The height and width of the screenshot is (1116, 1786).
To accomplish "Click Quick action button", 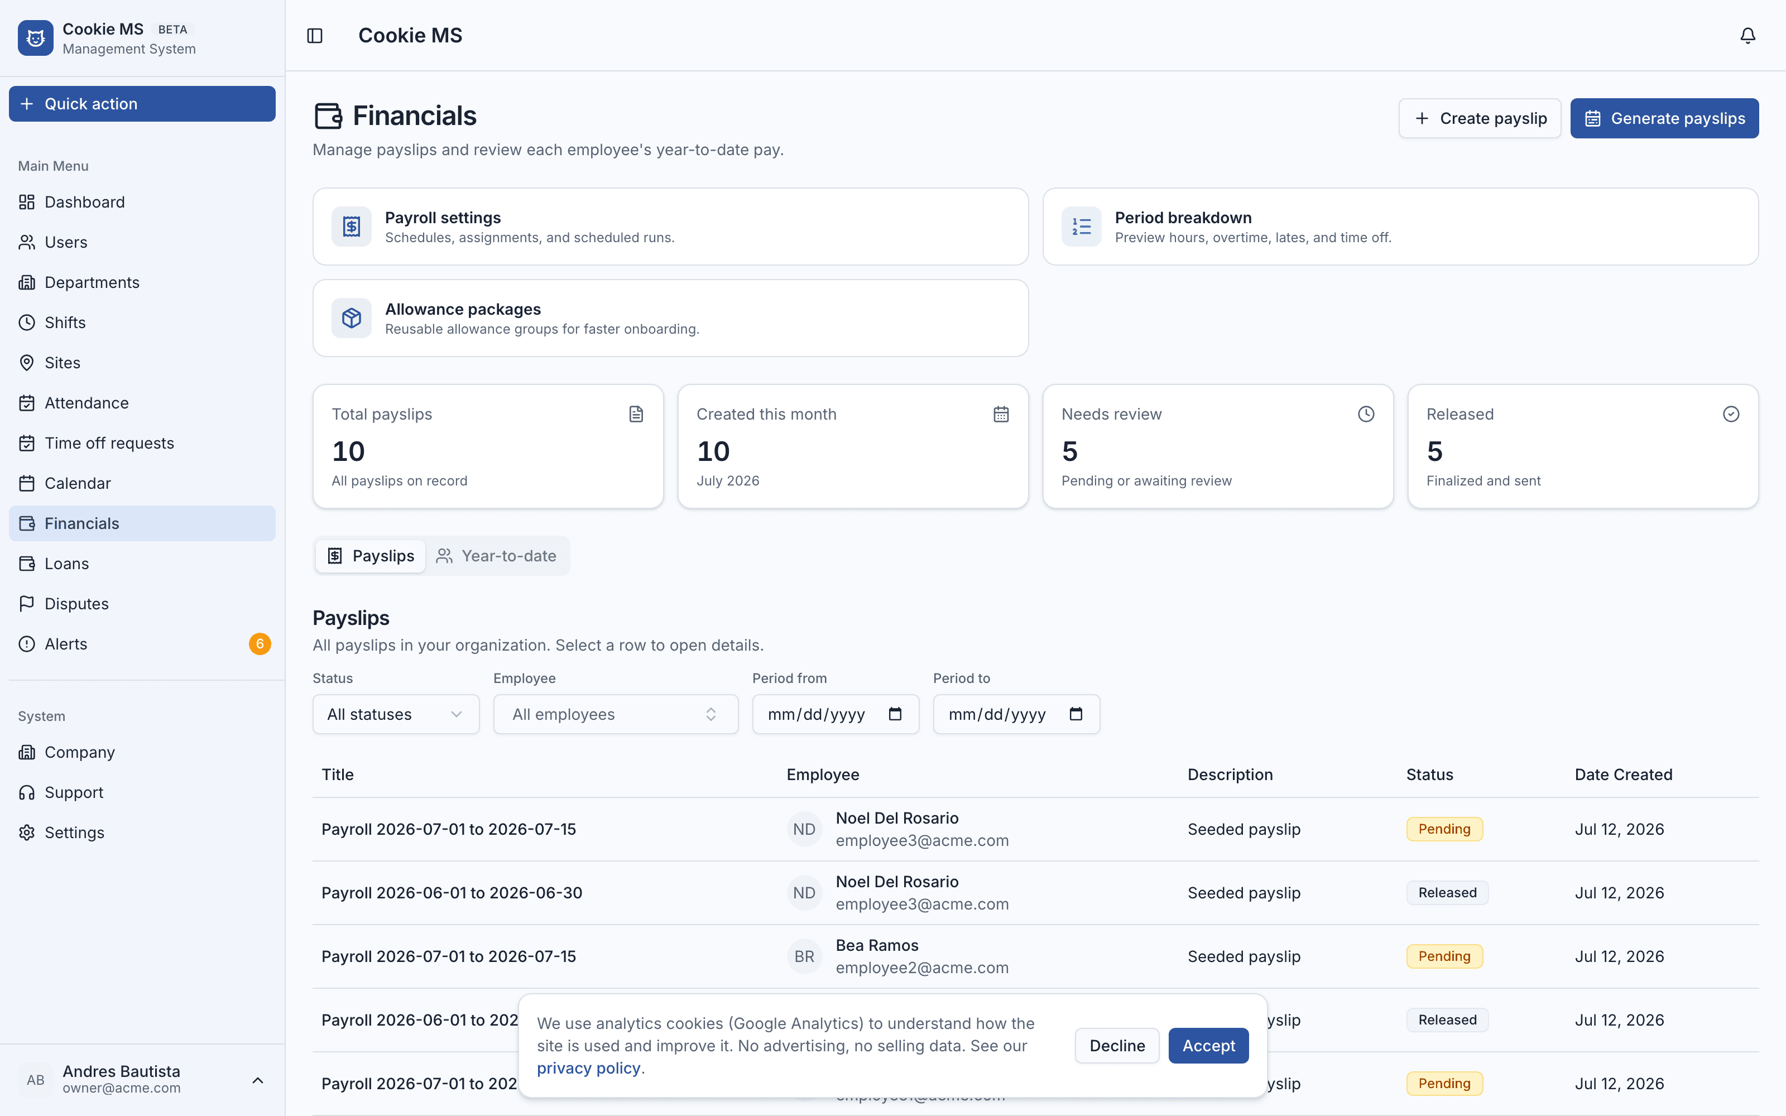I will pos(142,104).
